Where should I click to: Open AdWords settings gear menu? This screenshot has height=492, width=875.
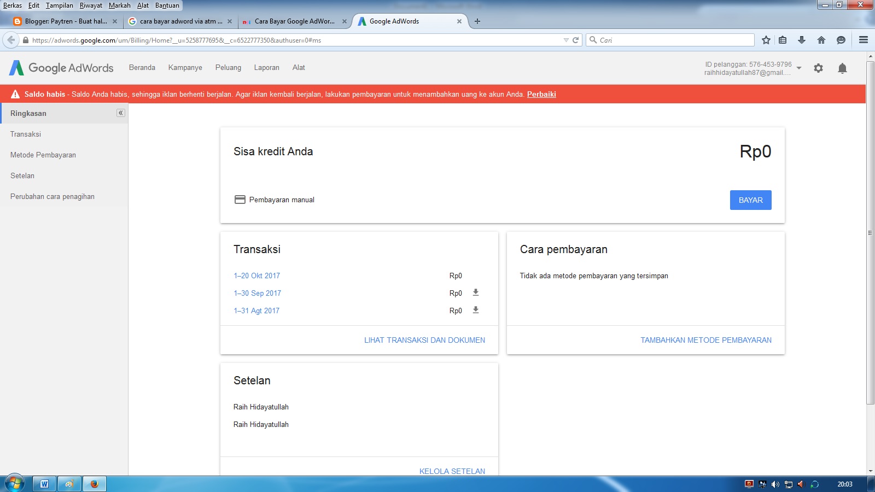click(818, 68)
